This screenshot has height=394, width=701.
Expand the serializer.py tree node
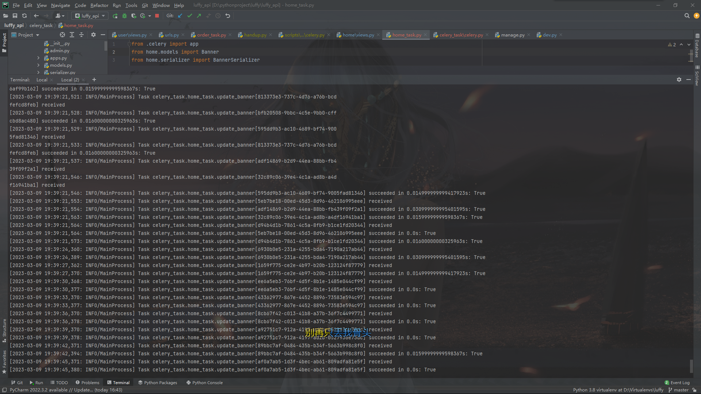pyautogui.click(x=38, y=73)
